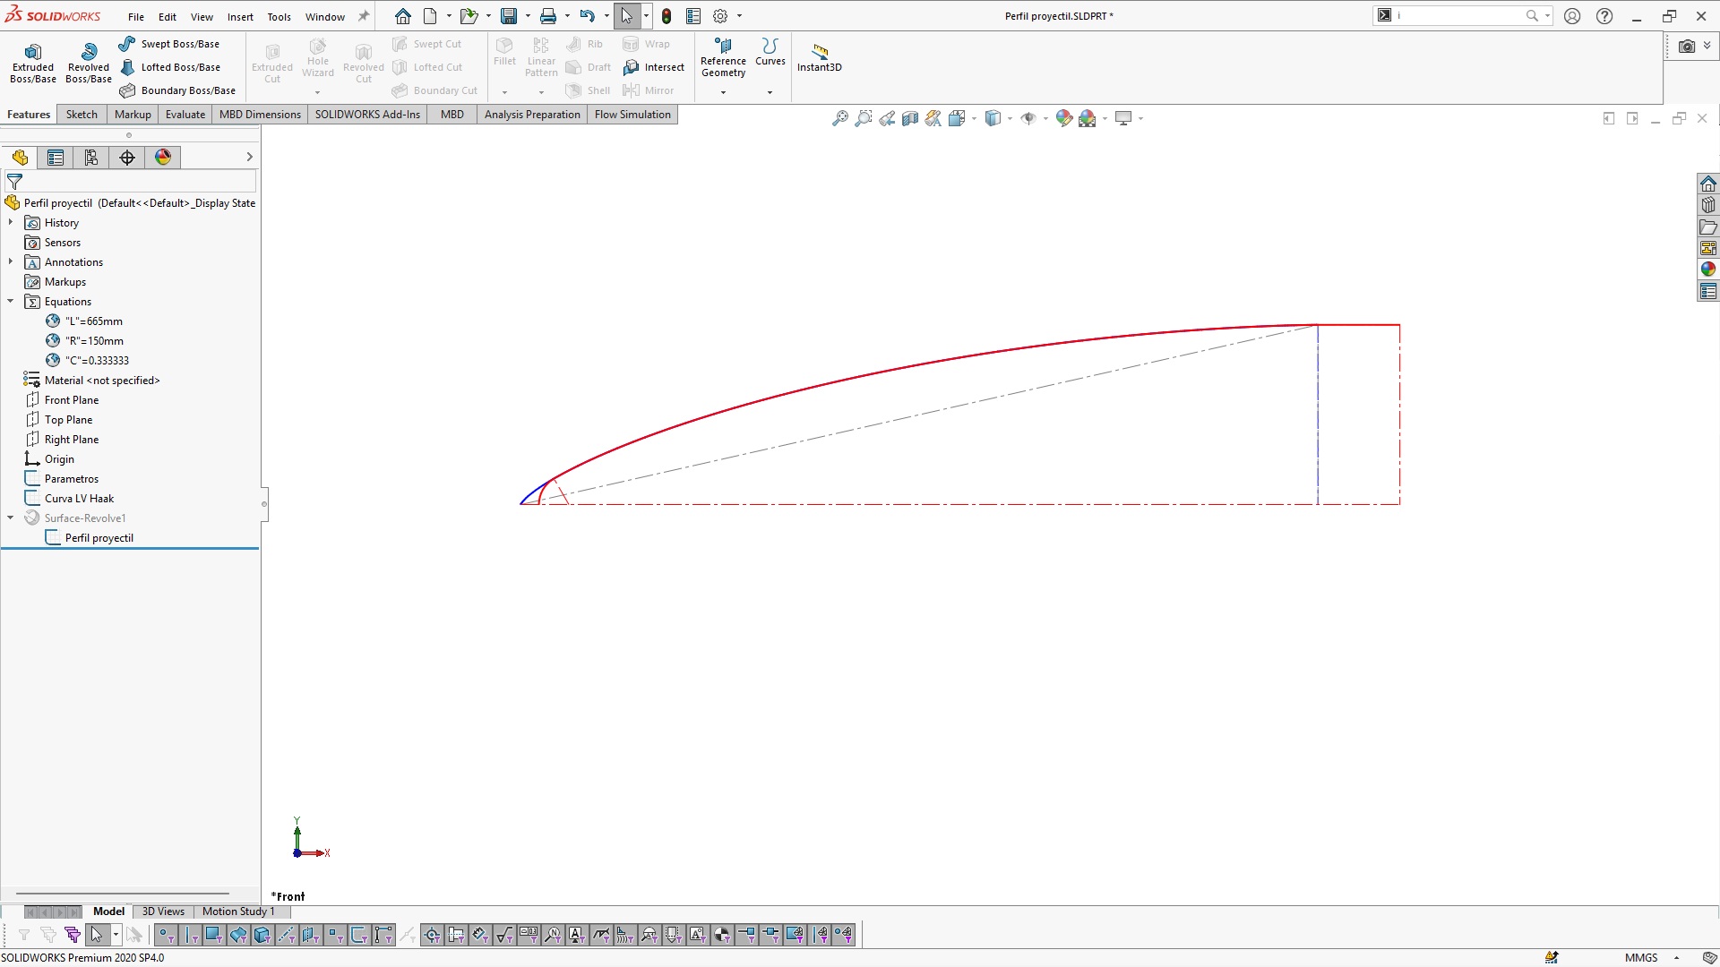Select the Revolved Boss/Base tool

(89, 63)
